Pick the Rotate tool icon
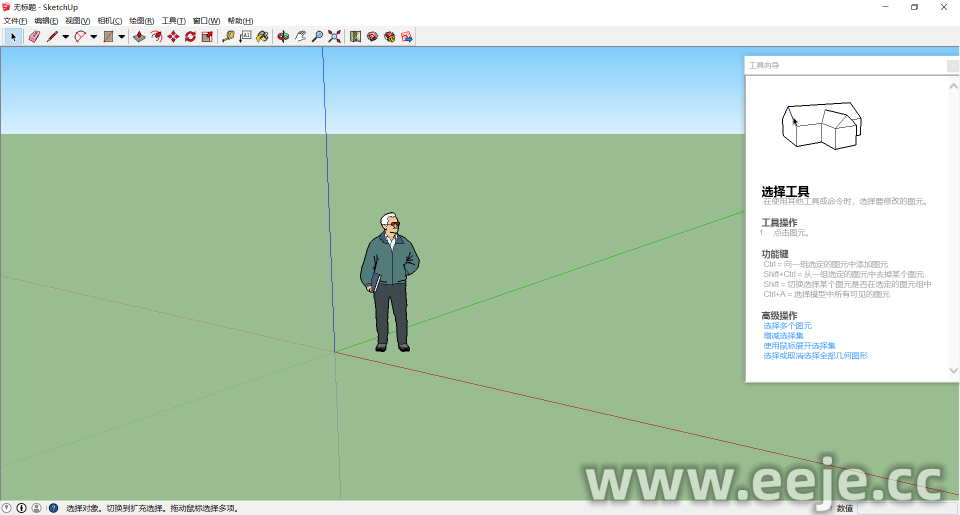This screenshot has width=960, height=515. 190,36
